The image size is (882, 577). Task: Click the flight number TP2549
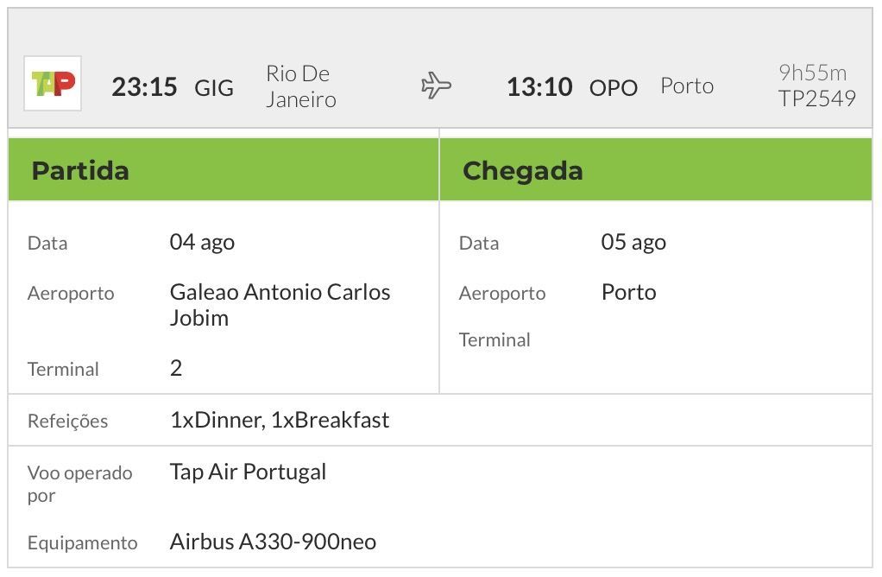click(817, 98)
